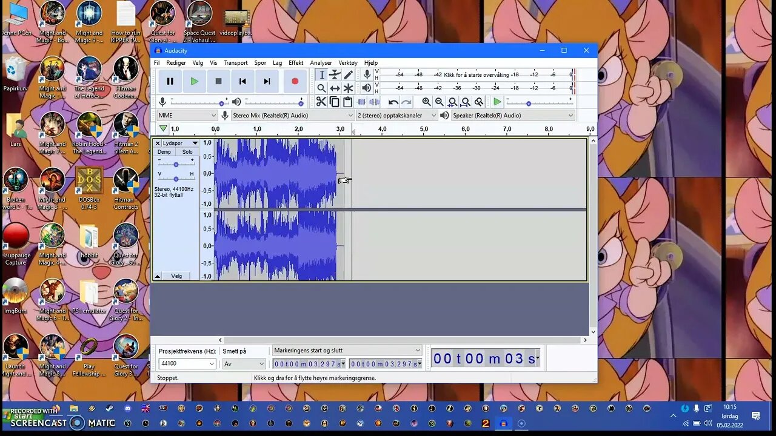776x436 pixels.
Task: Close the Lydspor track with X
Action: click(x=158, y=143)
